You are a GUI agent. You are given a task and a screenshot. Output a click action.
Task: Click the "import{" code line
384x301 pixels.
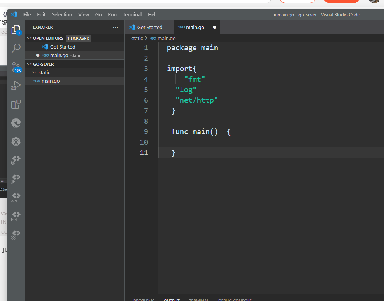pos(182,69)
